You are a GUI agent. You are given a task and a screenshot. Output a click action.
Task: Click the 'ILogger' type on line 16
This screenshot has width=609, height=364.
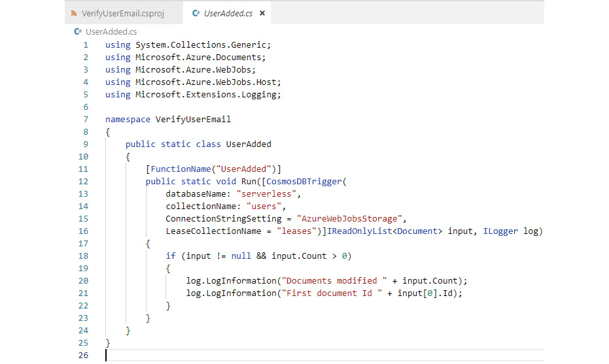point(500,231)
